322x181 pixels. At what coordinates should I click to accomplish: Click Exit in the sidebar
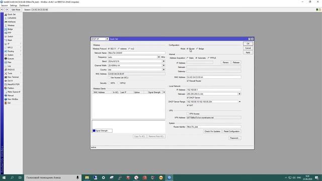click(9, 103)
